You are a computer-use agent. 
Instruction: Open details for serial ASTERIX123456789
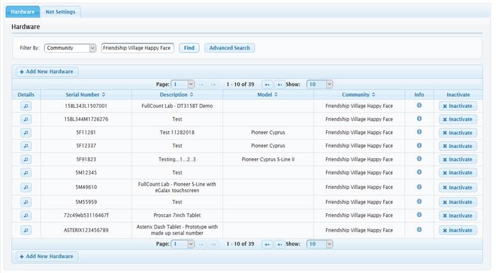click(x=26, y=230)
